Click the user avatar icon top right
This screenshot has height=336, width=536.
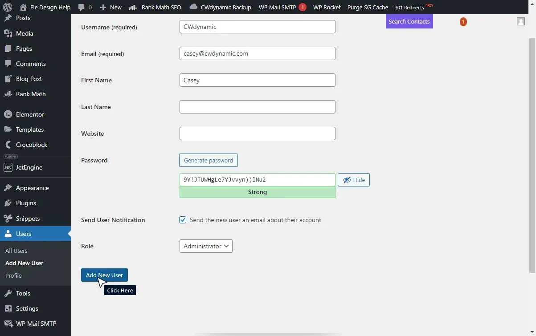pos(520,21)
